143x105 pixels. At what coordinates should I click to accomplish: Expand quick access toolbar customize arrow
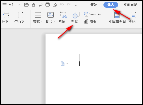[76, 5]
